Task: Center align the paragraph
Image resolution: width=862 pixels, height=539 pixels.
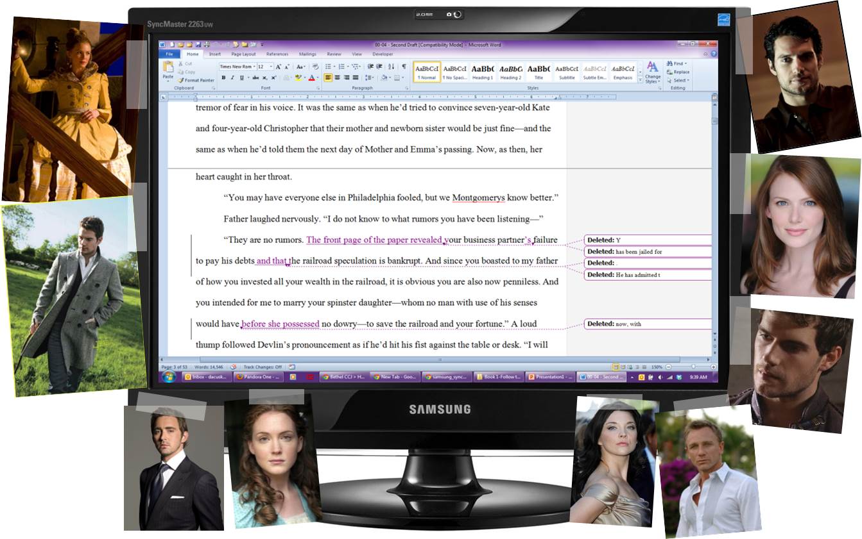Action: (x=338, y=78)
